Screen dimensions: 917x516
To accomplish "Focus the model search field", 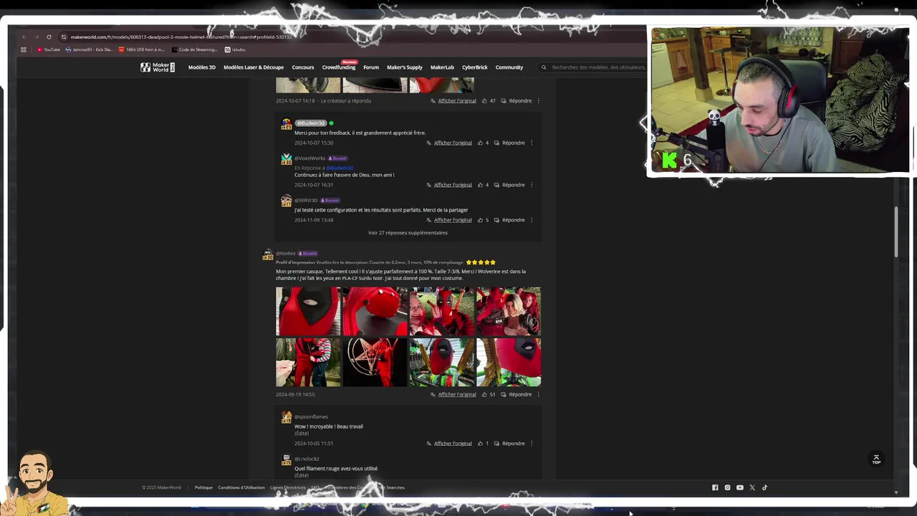I will 597,67.
